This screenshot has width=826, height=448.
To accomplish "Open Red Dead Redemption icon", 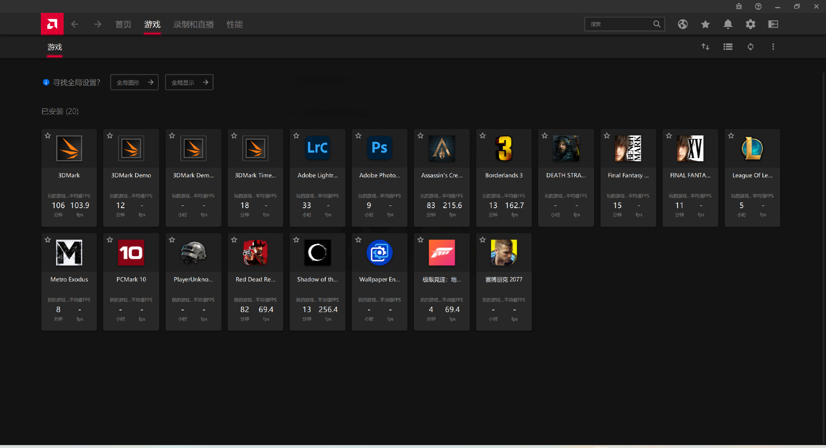I will click(x=256, y=252).
